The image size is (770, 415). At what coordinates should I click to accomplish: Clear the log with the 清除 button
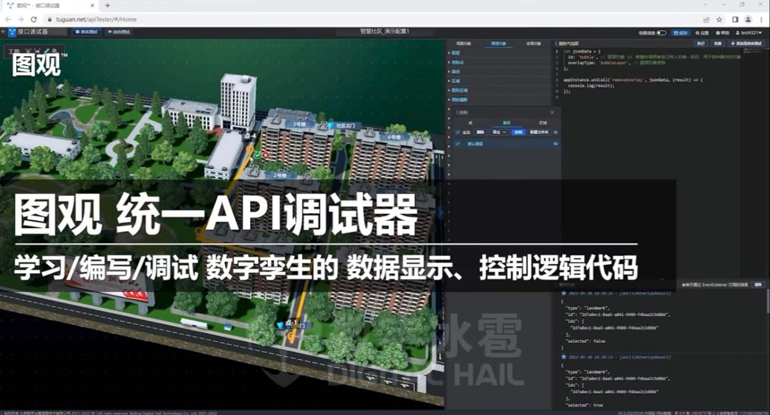[758, 285]
